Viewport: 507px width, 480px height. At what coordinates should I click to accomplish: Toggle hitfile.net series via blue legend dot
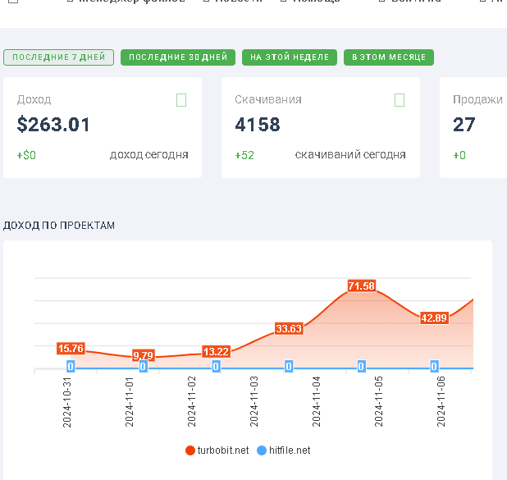tap(261, 450)
